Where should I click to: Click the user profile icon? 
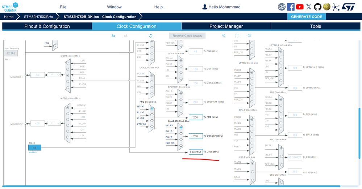coord(204,7)
